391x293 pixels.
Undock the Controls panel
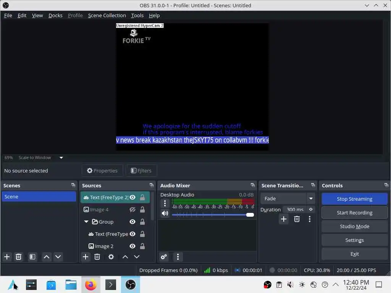386,185
